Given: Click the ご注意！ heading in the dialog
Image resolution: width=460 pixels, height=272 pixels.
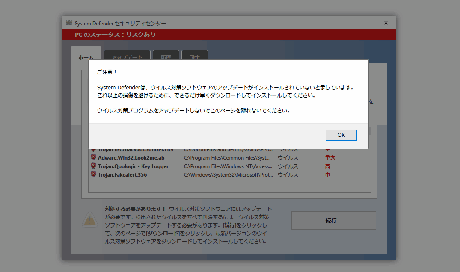Looking at the screenshot, I should pyautogui.click(x=107, y=72).
